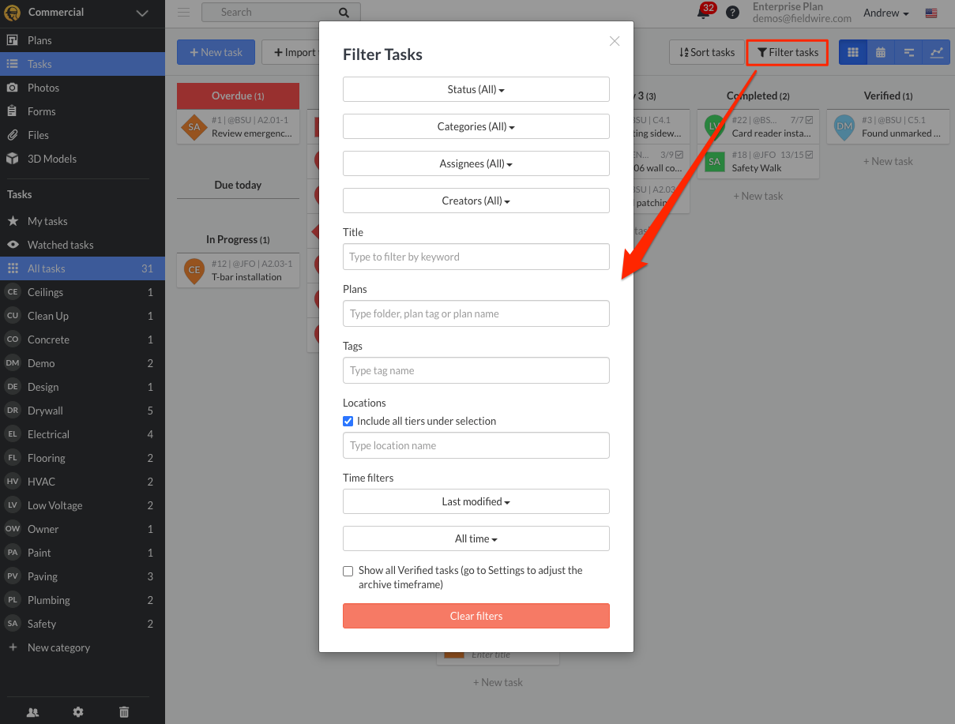Open project People management at bottom left
This screenshot has width=955, height=724.
[x=32, y=711]
